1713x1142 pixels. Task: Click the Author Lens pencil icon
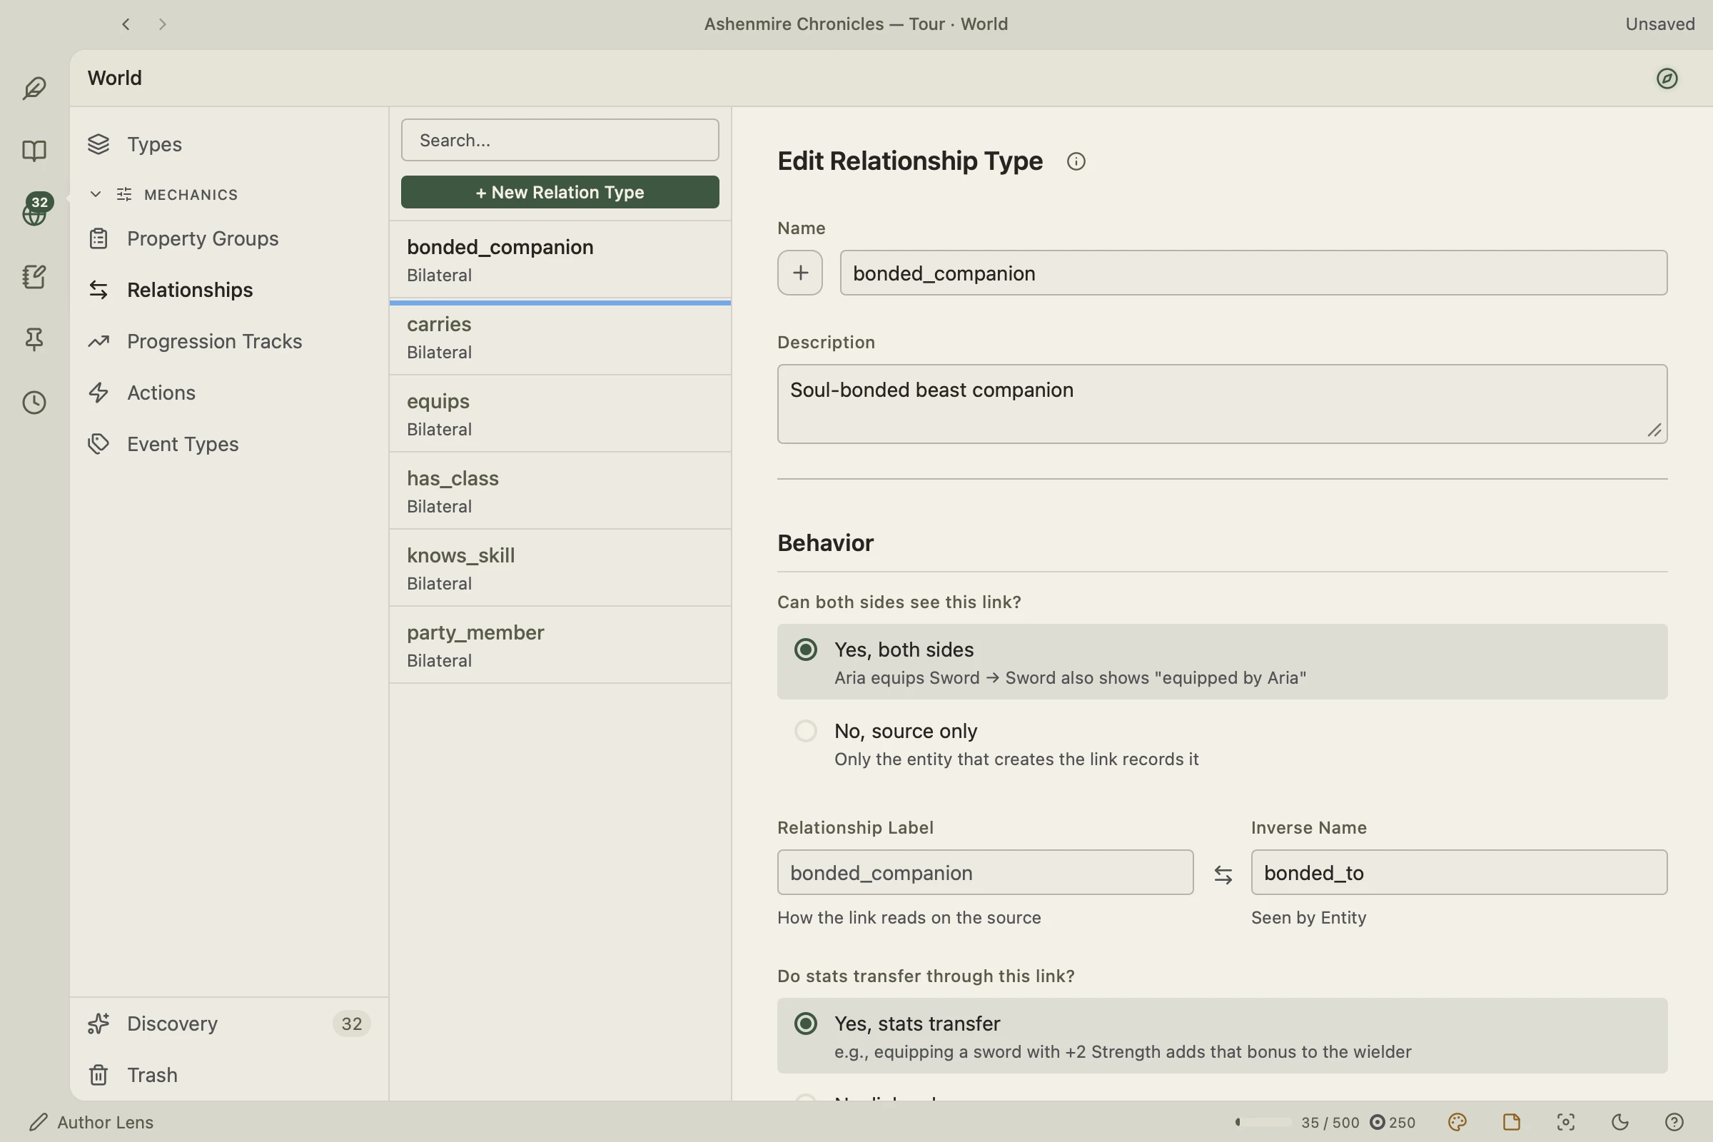coord(39,1121)
